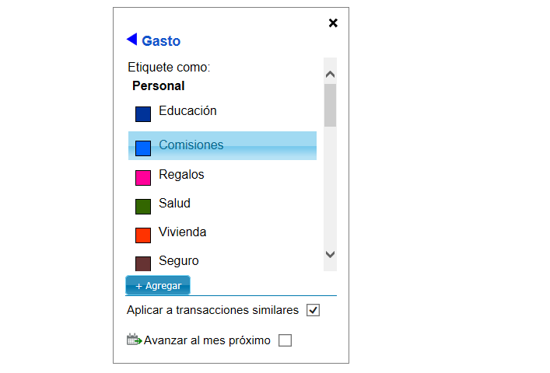Select the Vivienda category label
Screen dimensions: 550x373
182,232
